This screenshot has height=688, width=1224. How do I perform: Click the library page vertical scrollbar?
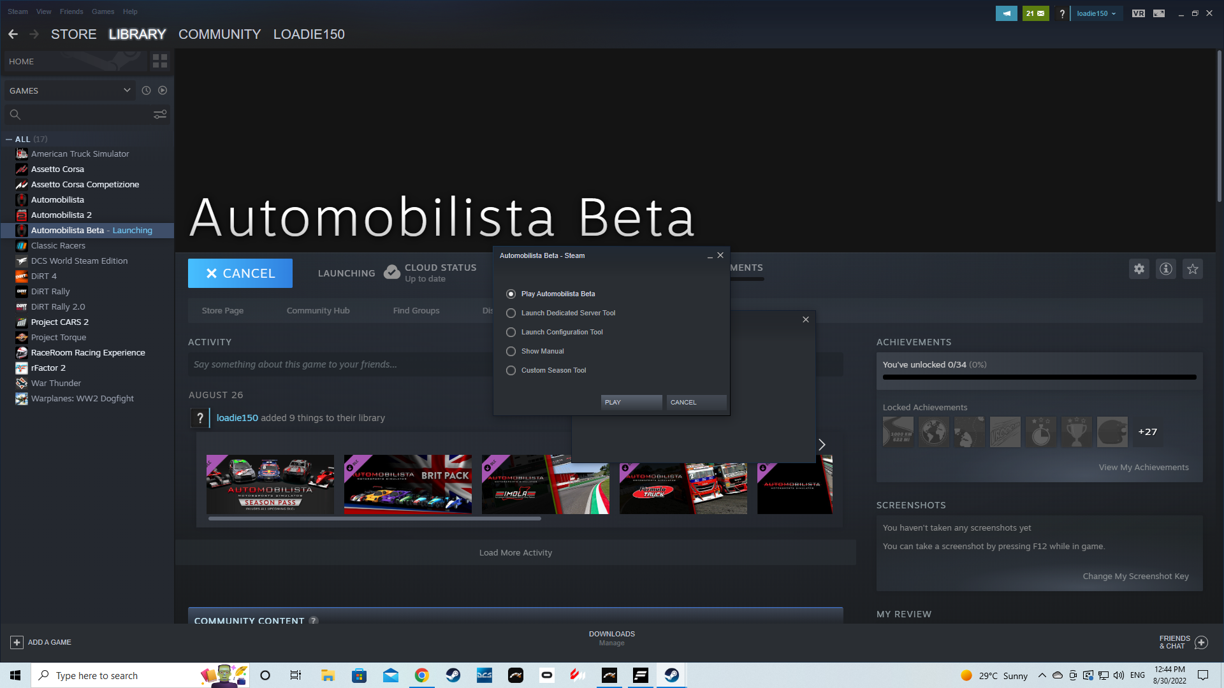(1220, 127)
